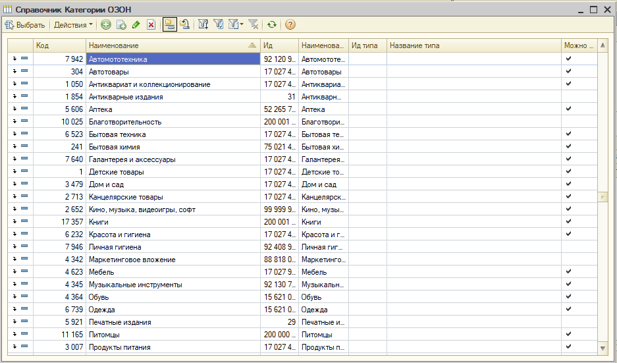The width and height of the screenshot is (617, 363).
Task: Click the blue item icon of the Дом и сад row
Action: (24, 184)
